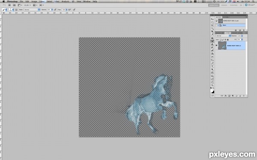Select the Zoom tool in toolbox
This screenshot has height=160, width=257.
212,85
